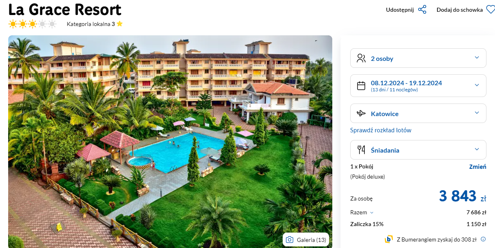Click the Sprawdź rozkład lotów link
495x248 pixels.
pyautogui.click(x=381, y=130)
